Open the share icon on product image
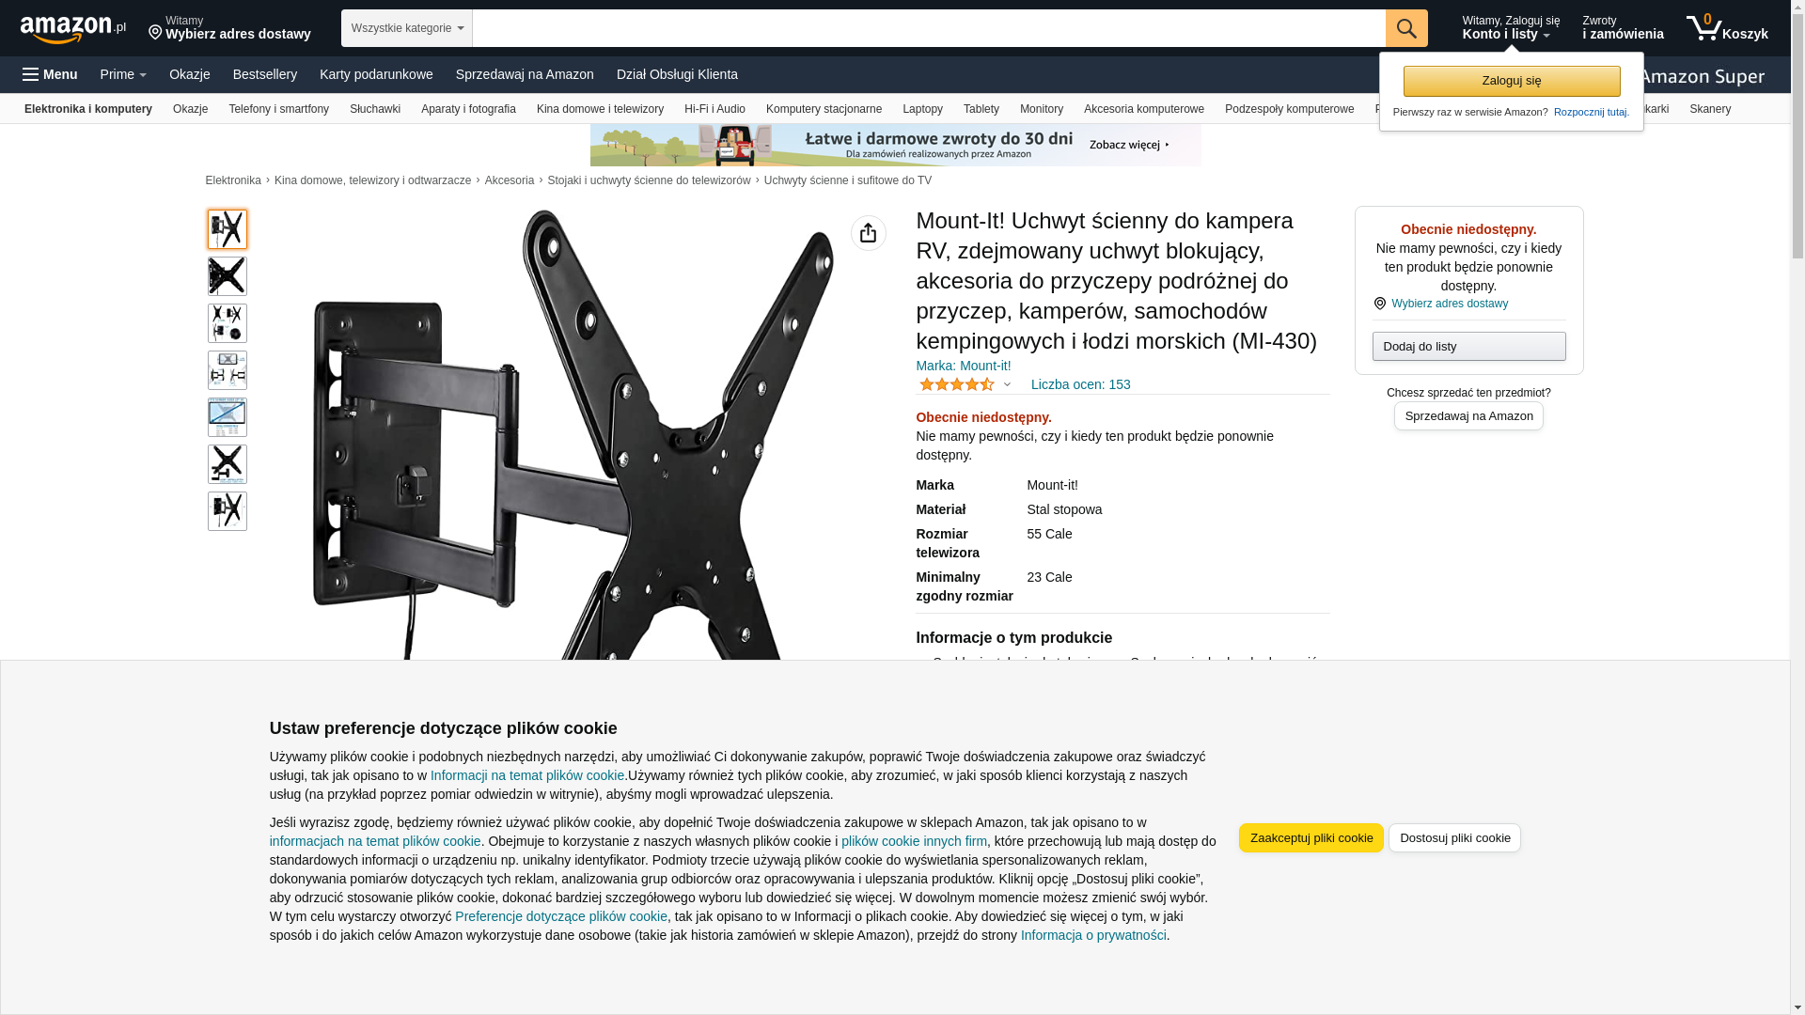The height and width of the screenshot is (1015, 1805). pyautogui.click(x=868, y=233)
